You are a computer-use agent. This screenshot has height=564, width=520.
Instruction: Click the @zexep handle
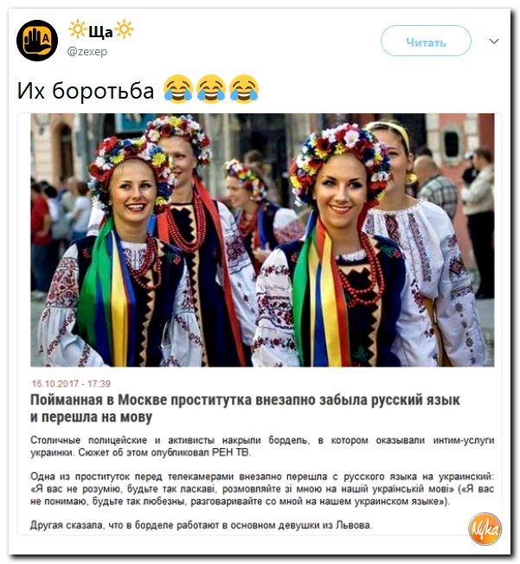click(87, 51)
